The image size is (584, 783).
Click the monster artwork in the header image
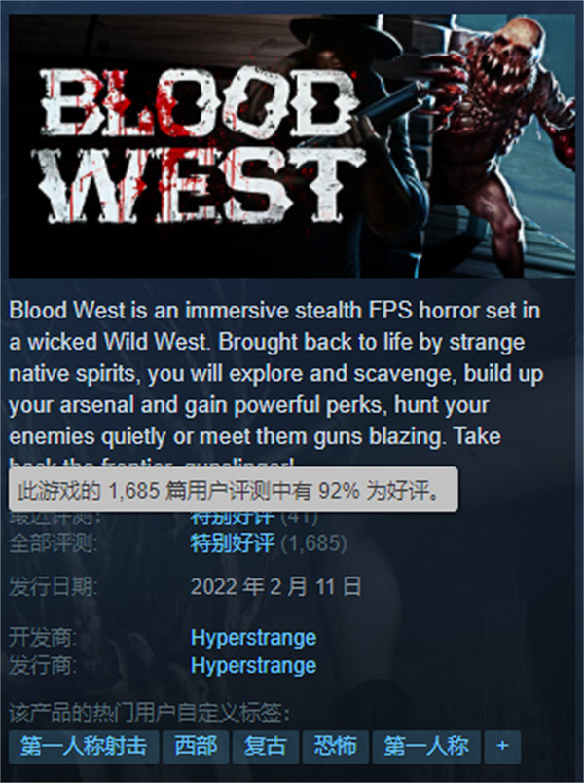[x=501, y=134]
